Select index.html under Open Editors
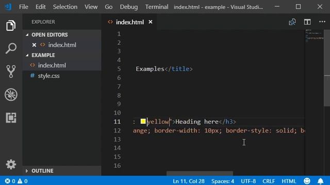Viewport: 330px width, 185px height. pos(62,45)
